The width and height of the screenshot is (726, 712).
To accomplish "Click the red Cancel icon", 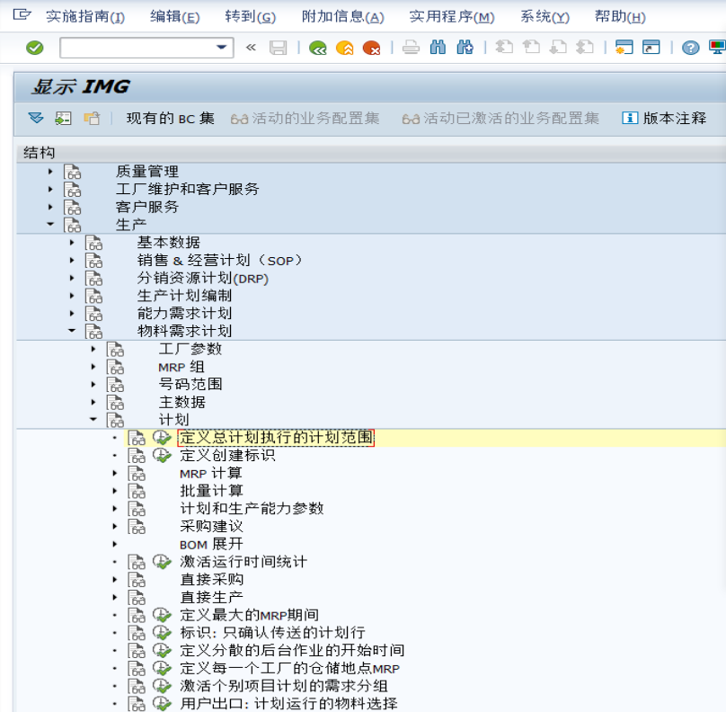I will (x=372, y=48).
